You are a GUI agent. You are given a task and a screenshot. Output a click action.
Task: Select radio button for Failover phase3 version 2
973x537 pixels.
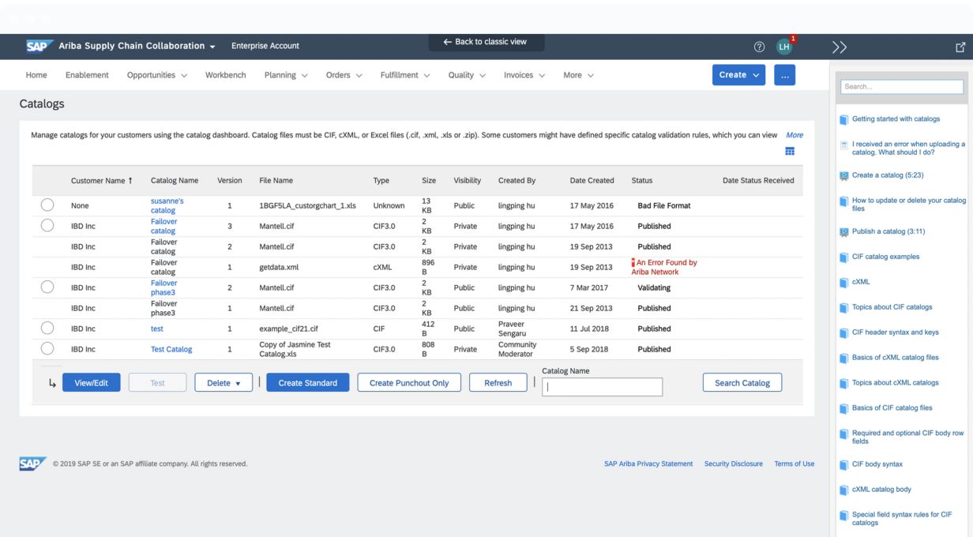(x=47, y=287)
